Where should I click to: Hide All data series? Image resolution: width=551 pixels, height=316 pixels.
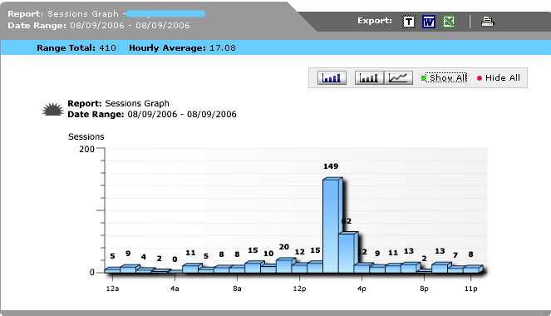pyautogui.click(x=499, y=77)
